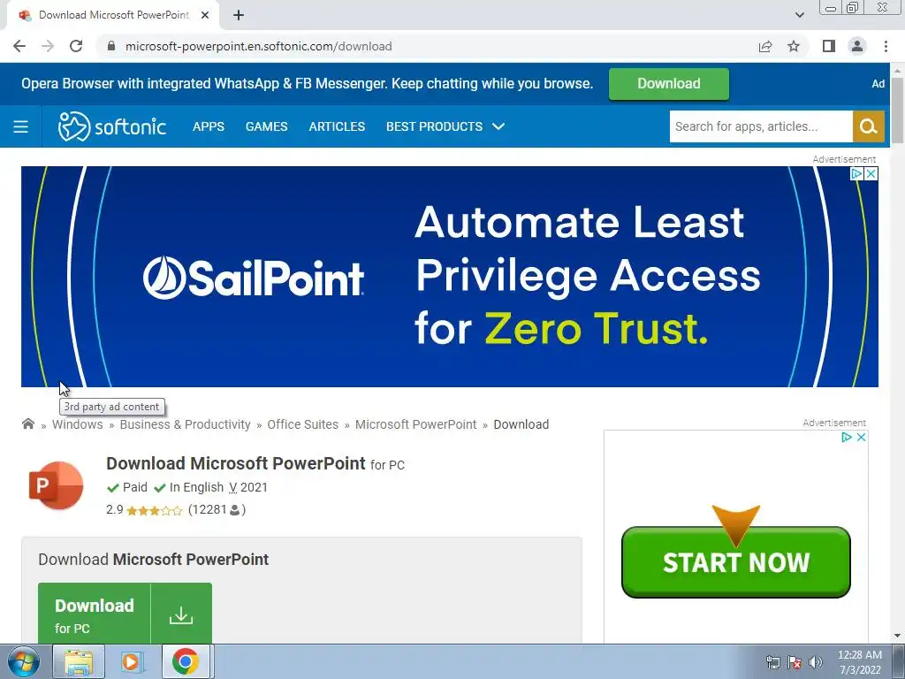Open the GAMES menu item

[x=266, y=126]
